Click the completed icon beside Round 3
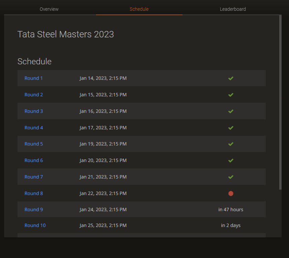 pyautogui.click(x=231, y=111)
